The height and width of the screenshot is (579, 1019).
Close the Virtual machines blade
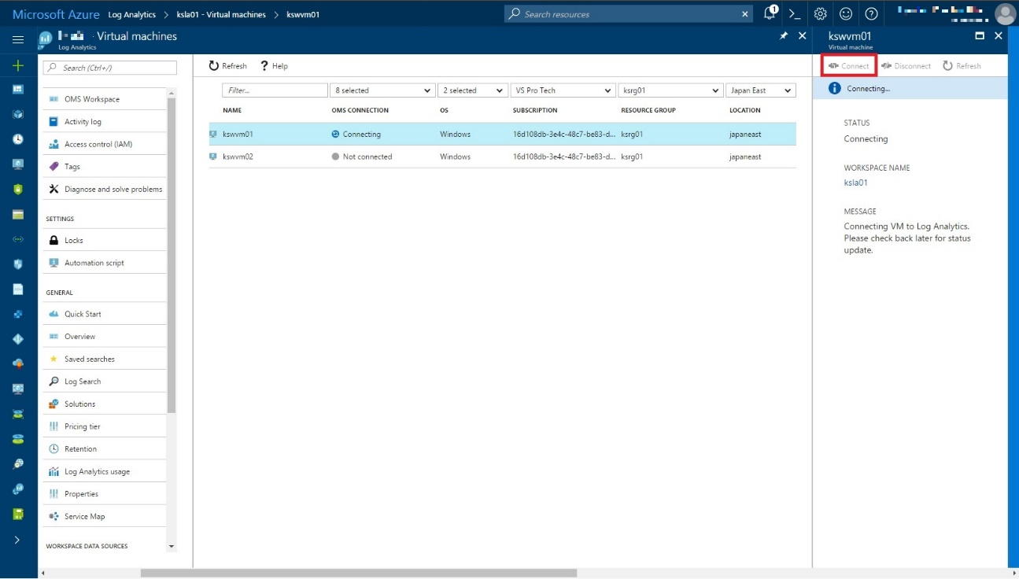[803, 36]
